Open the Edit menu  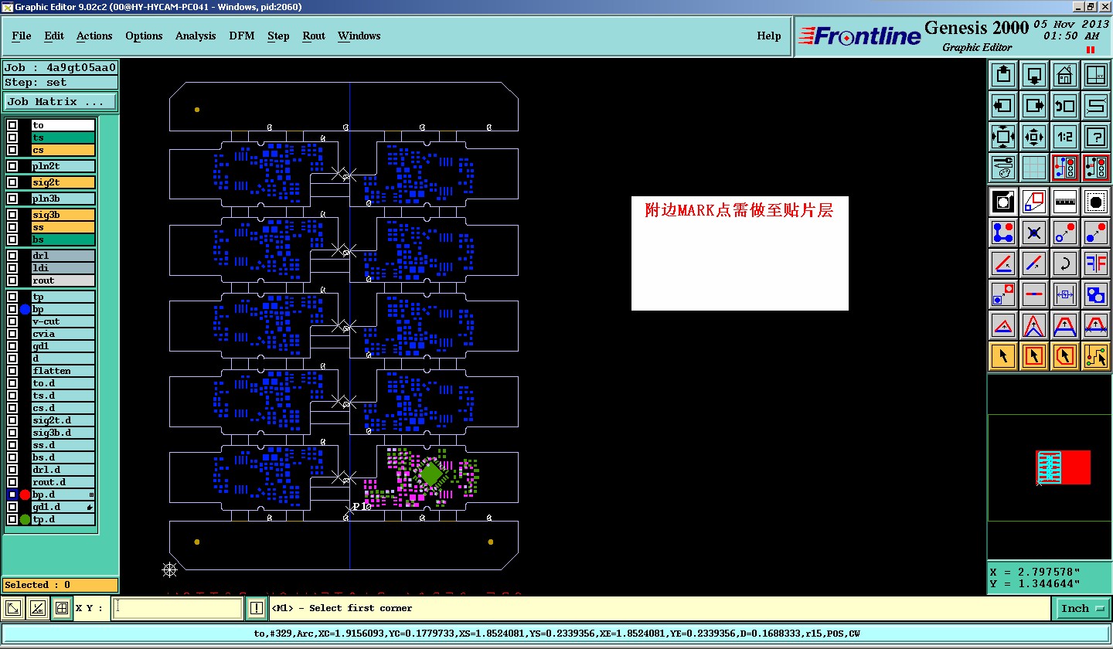[x=54, y=36]
